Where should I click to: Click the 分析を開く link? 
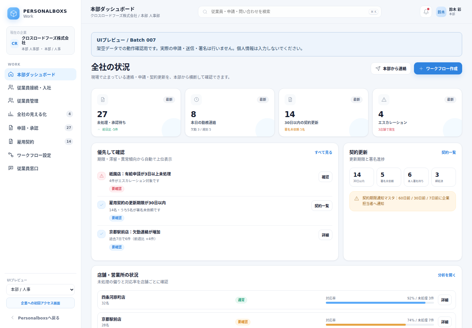(447, 275)
